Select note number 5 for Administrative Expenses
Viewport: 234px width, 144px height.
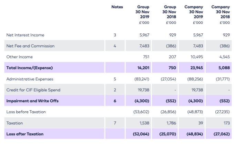pos(115,79)
